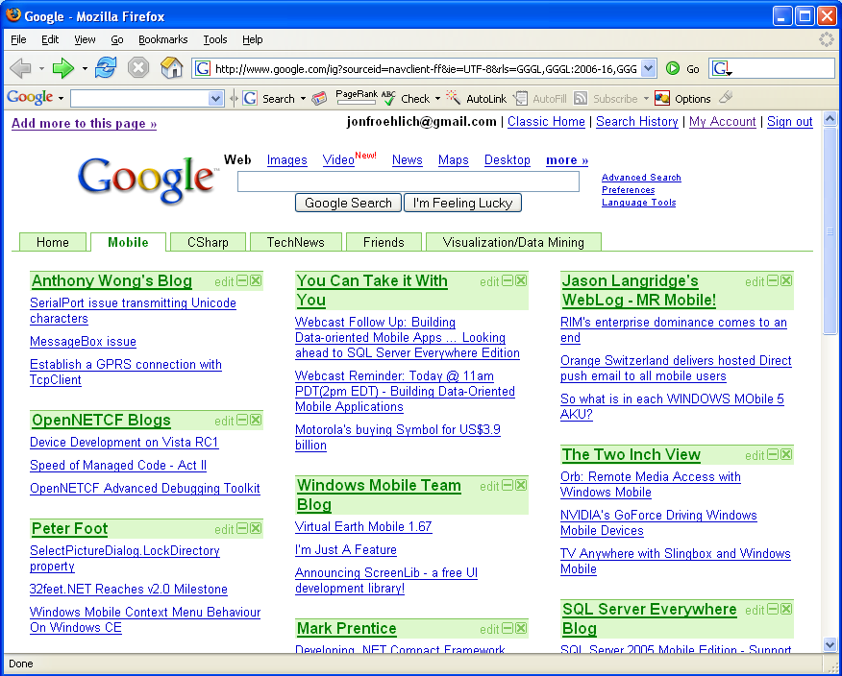This screenshot has width=842, height=676.
Task: Edit the Anthony Wong's Blog module
Action: tap(224, 281)
